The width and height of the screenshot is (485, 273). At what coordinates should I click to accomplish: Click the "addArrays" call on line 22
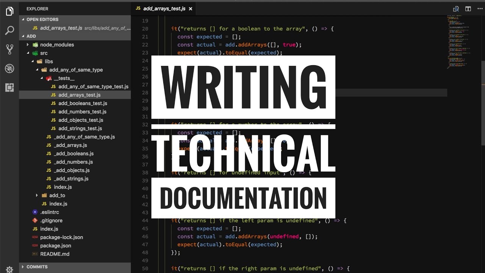(x=253, y=45)
